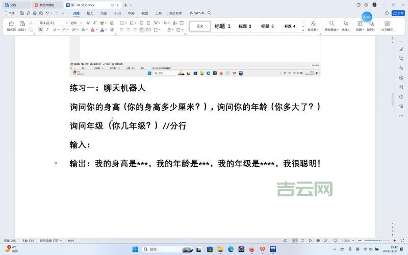
Task: Align paragraph left
Action: click(121, 30)
